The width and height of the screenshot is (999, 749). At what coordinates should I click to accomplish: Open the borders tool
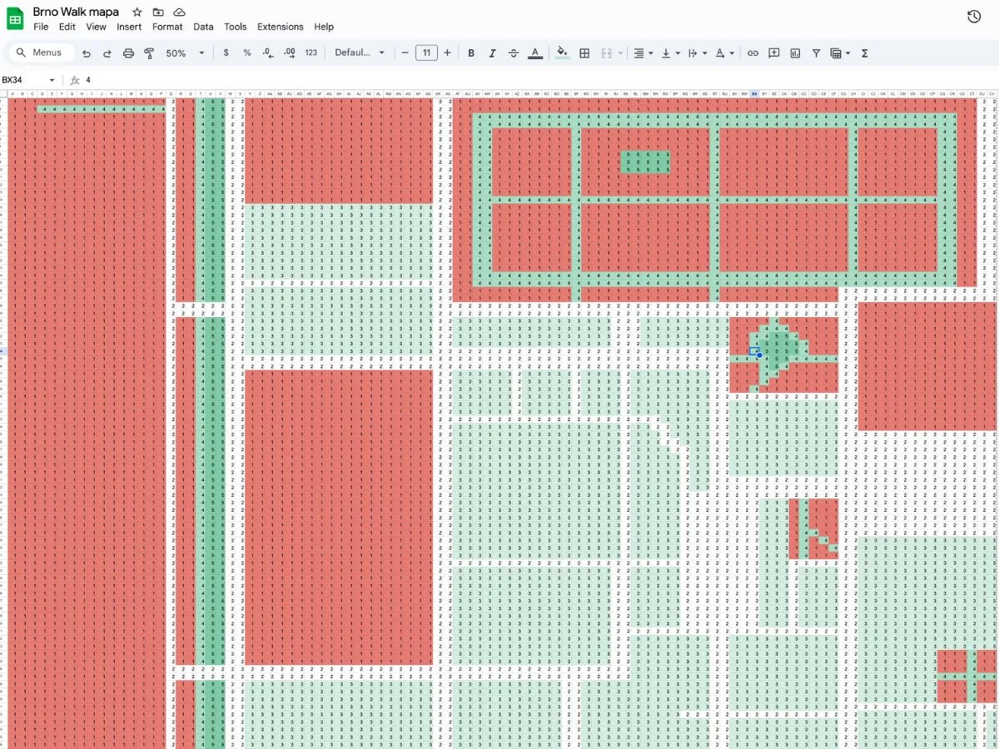584,53
